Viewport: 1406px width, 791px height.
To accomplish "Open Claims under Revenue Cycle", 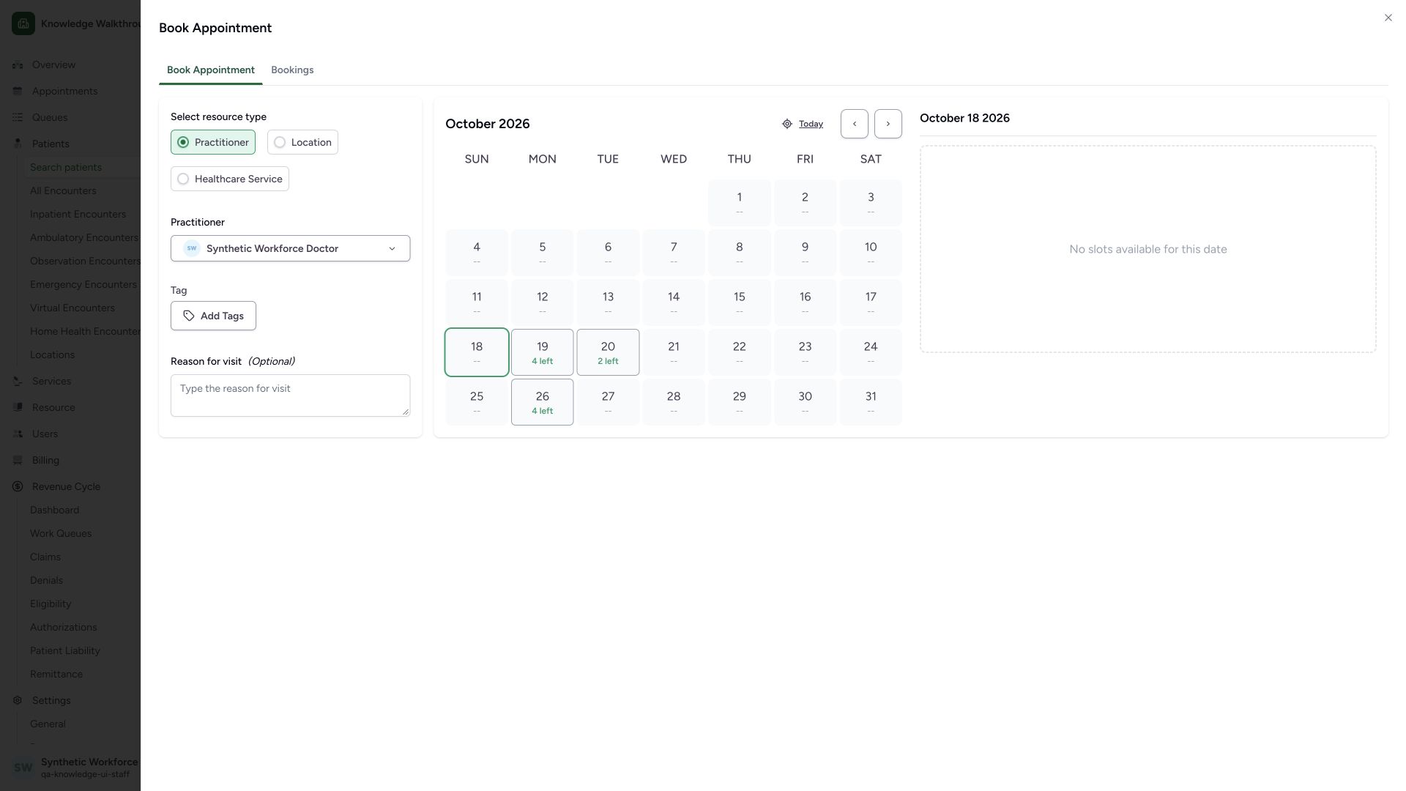I will pos(45,557).
